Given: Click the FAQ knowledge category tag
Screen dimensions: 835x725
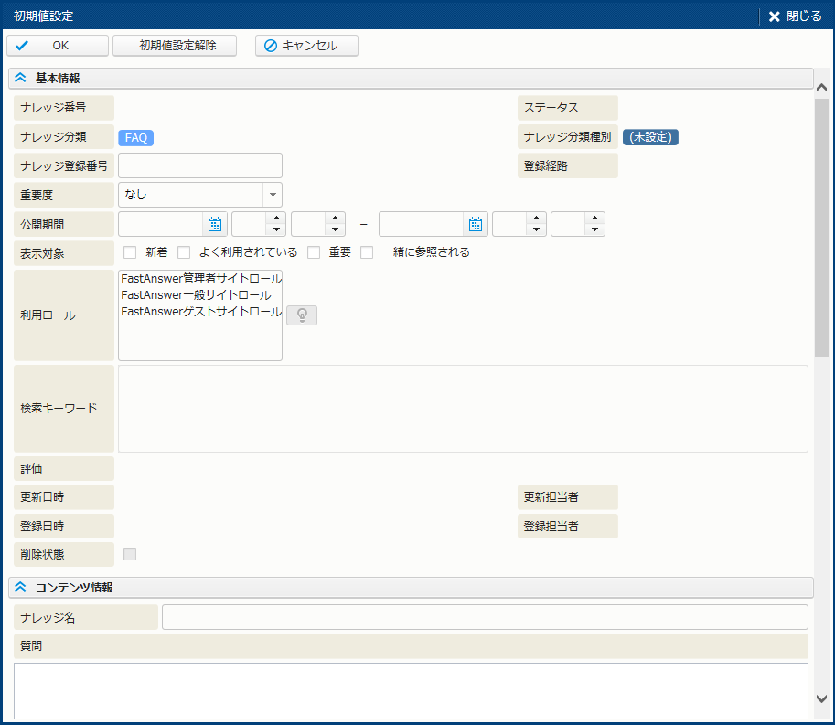Looking at the screenshot, I should (x=135, y=138).
